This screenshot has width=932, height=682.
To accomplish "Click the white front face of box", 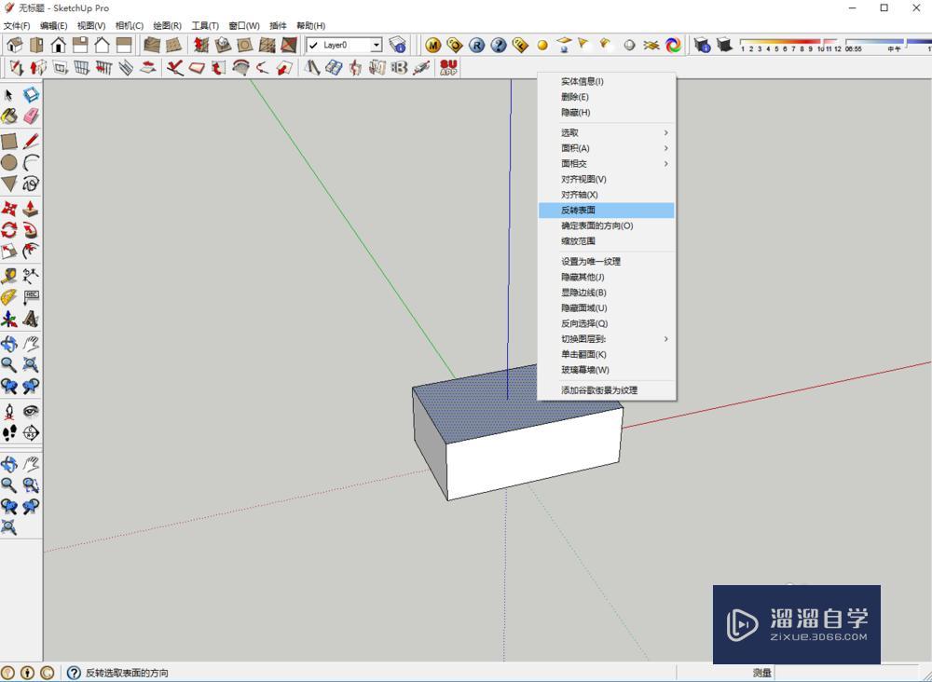I will [534, 455].
